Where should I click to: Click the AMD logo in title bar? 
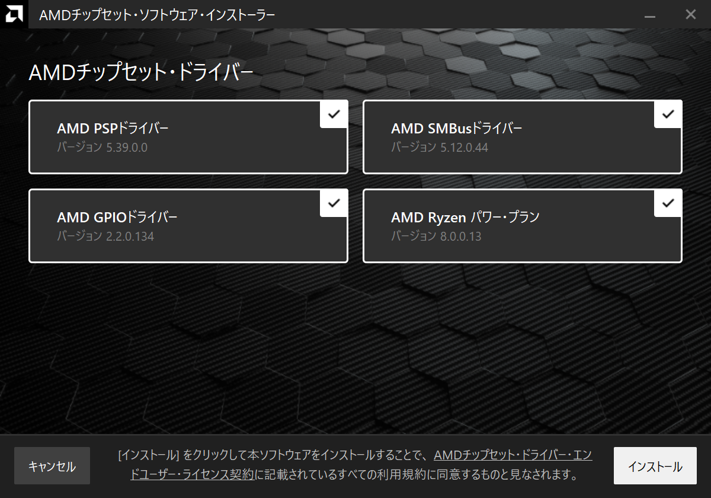click(x=14, y=14)
